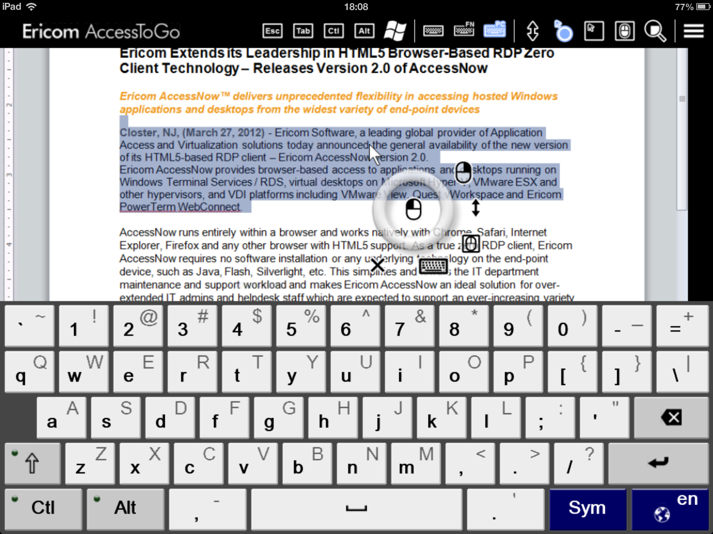This screenshot has height=534, width=713.
Task: Tap the t key
Action: pyautogui.click(x=246, y=371)
